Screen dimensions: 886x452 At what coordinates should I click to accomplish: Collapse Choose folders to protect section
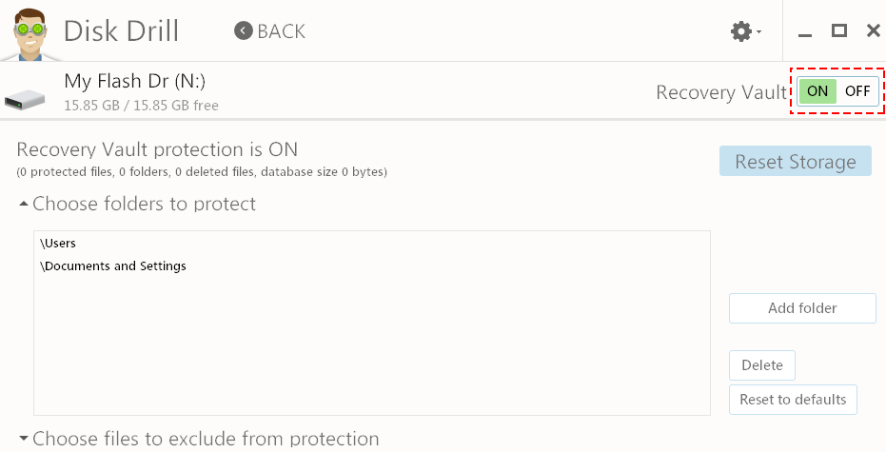(24, 204)
